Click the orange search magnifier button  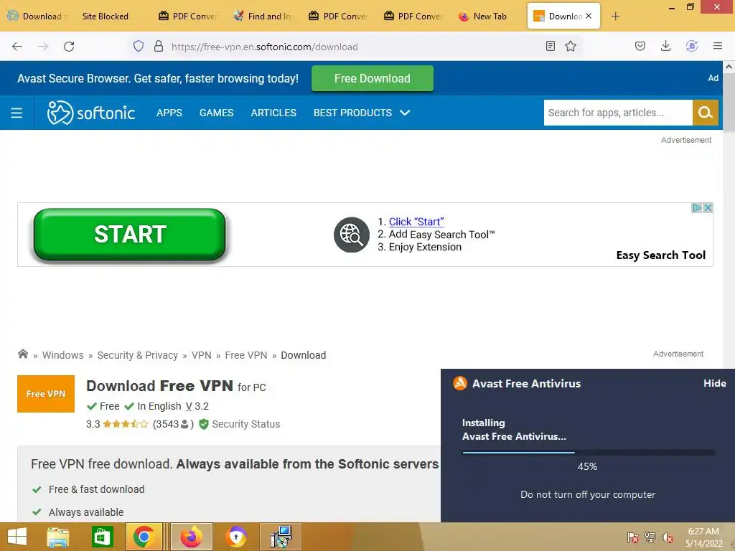coord(705,113)
